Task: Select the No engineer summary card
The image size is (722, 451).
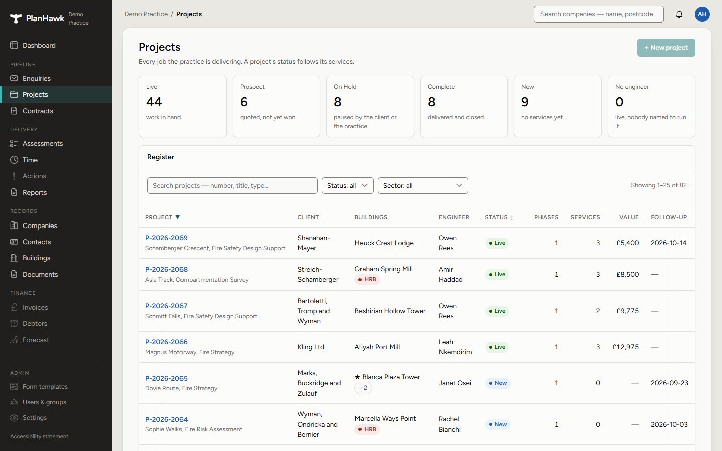Action: 651,106
